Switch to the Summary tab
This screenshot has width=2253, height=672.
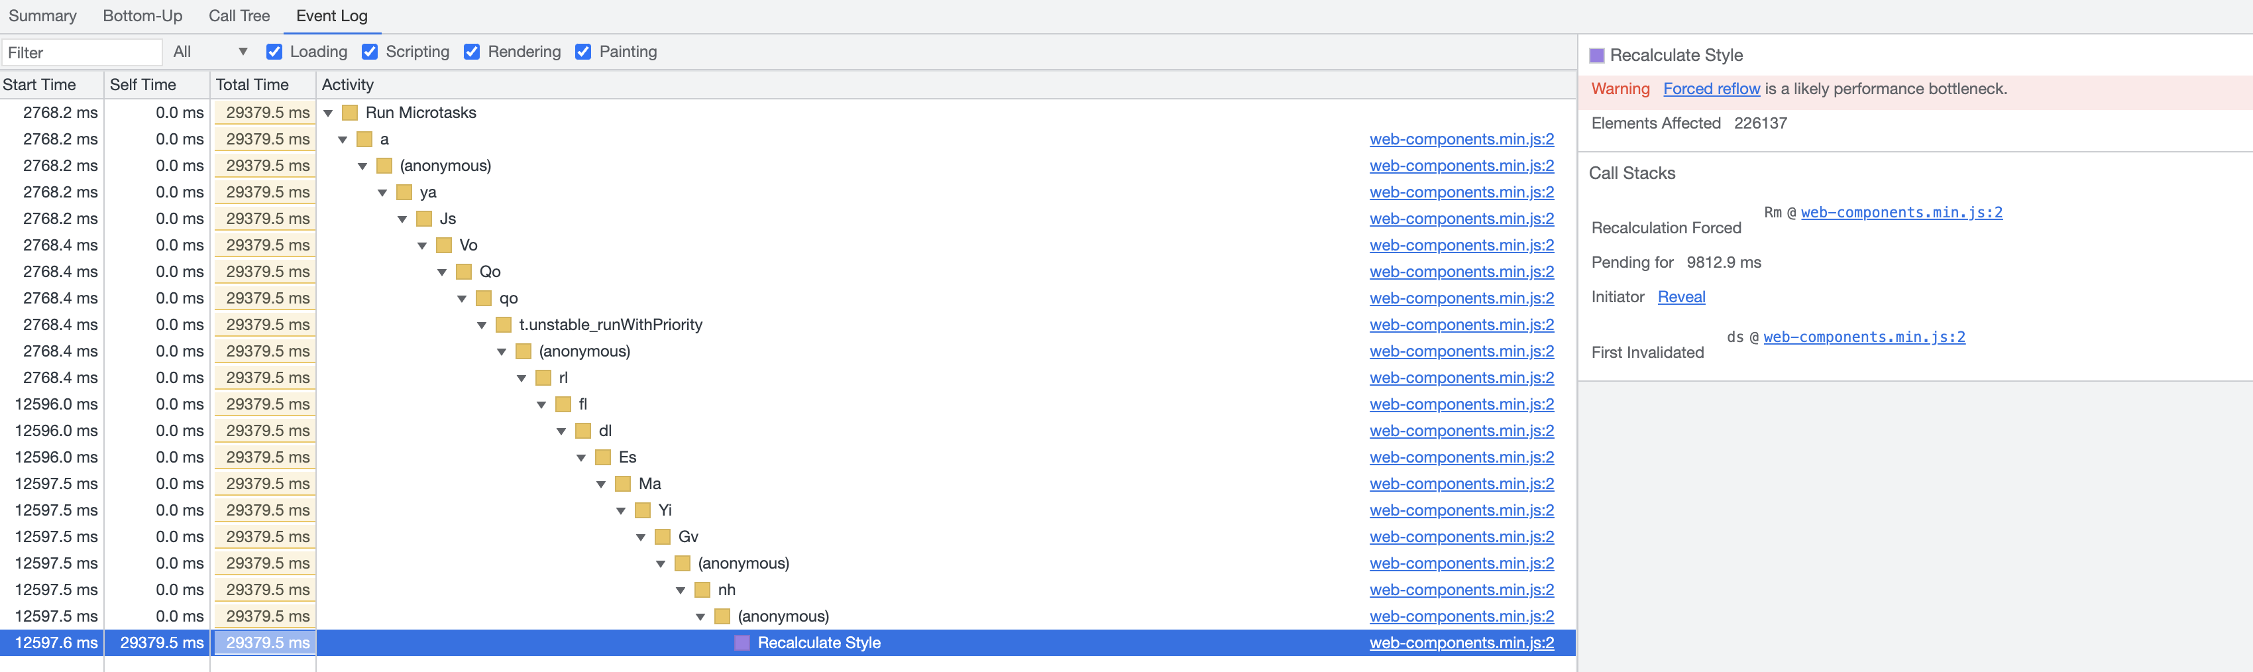point(42,16)
